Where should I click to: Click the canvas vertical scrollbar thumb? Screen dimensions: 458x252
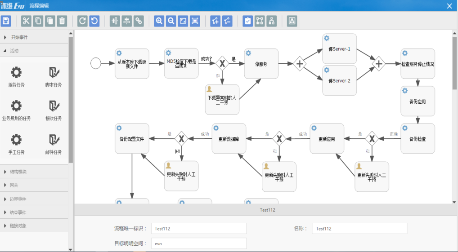(454, 63)
